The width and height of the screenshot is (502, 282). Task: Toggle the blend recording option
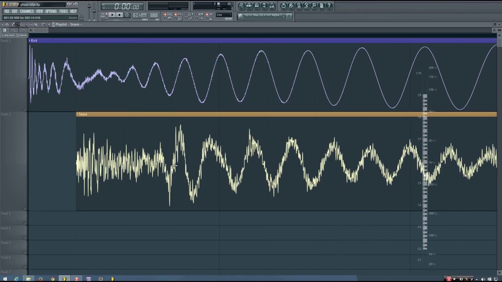coord(189,14)
